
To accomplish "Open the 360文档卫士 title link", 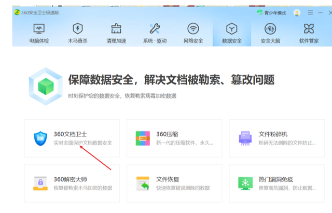I will (x=71, y=134).
